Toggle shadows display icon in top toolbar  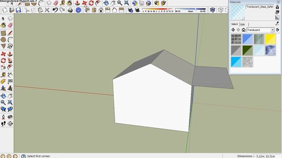137,10
